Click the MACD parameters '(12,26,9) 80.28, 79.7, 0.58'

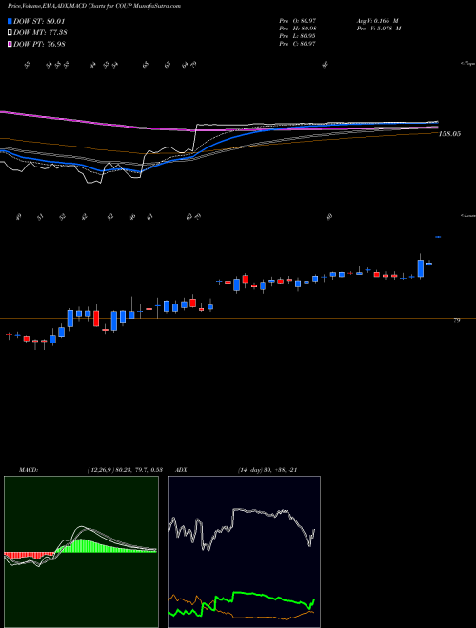click(x=125, y=470)
